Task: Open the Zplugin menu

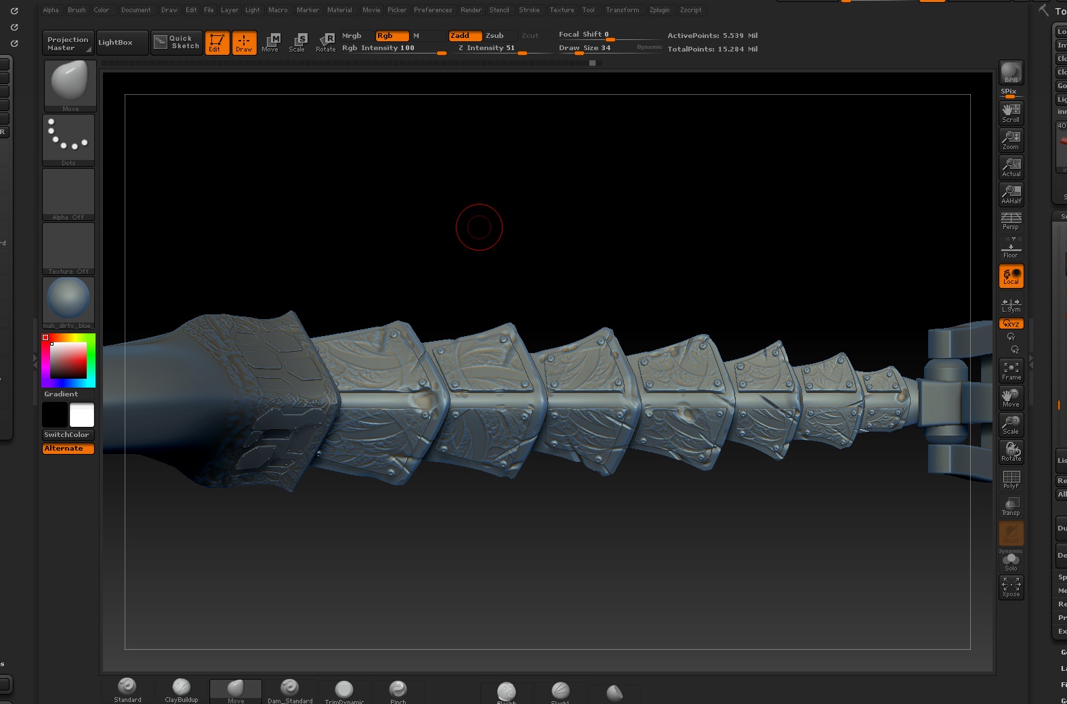Action: (x=659, y=10)
